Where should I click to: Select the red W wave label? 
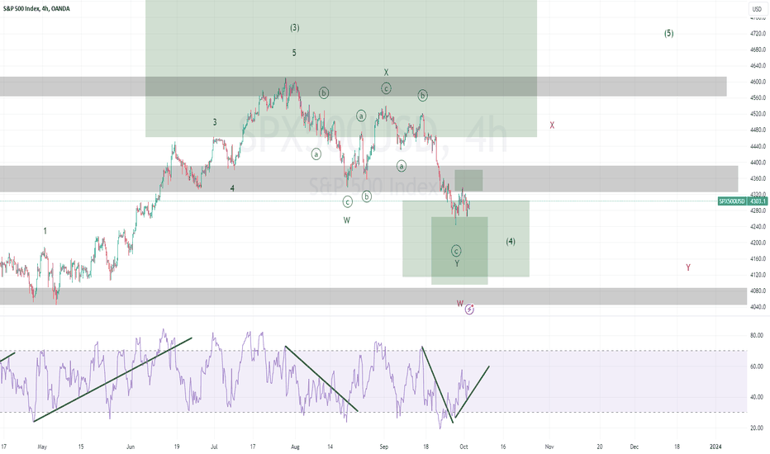(459, 303)
